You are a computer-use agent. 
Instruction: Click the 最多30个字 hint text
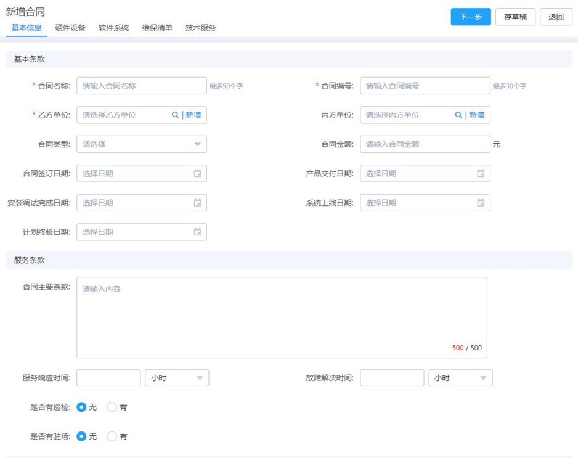tap(510, 86)
